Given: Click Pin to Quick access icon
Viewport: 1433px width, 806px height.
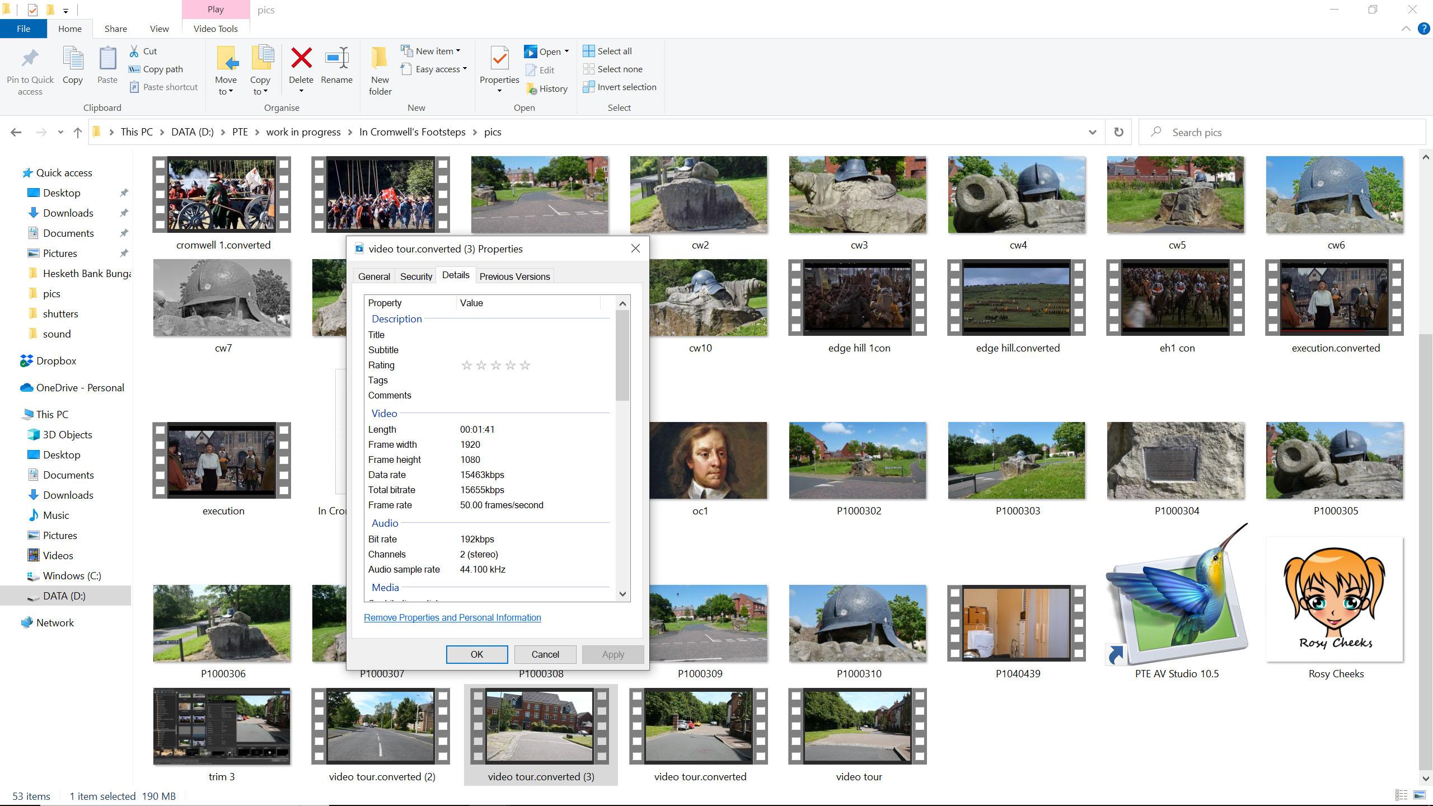Looking at the screenshot, I should (x=30, y=58).
